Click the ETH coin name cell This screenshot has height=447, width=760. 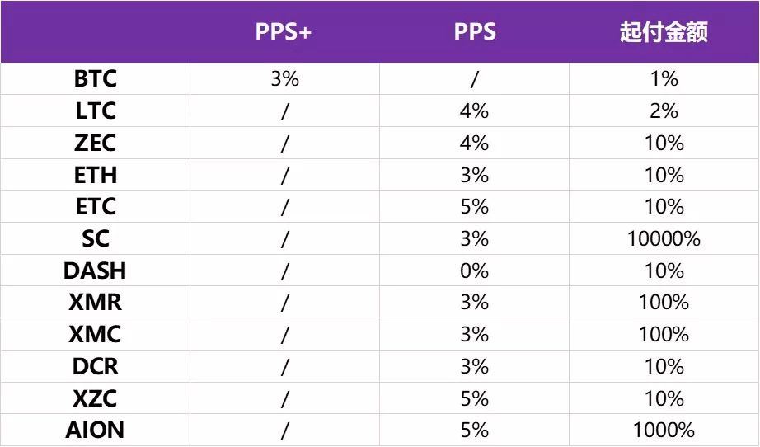click(96, 175)
